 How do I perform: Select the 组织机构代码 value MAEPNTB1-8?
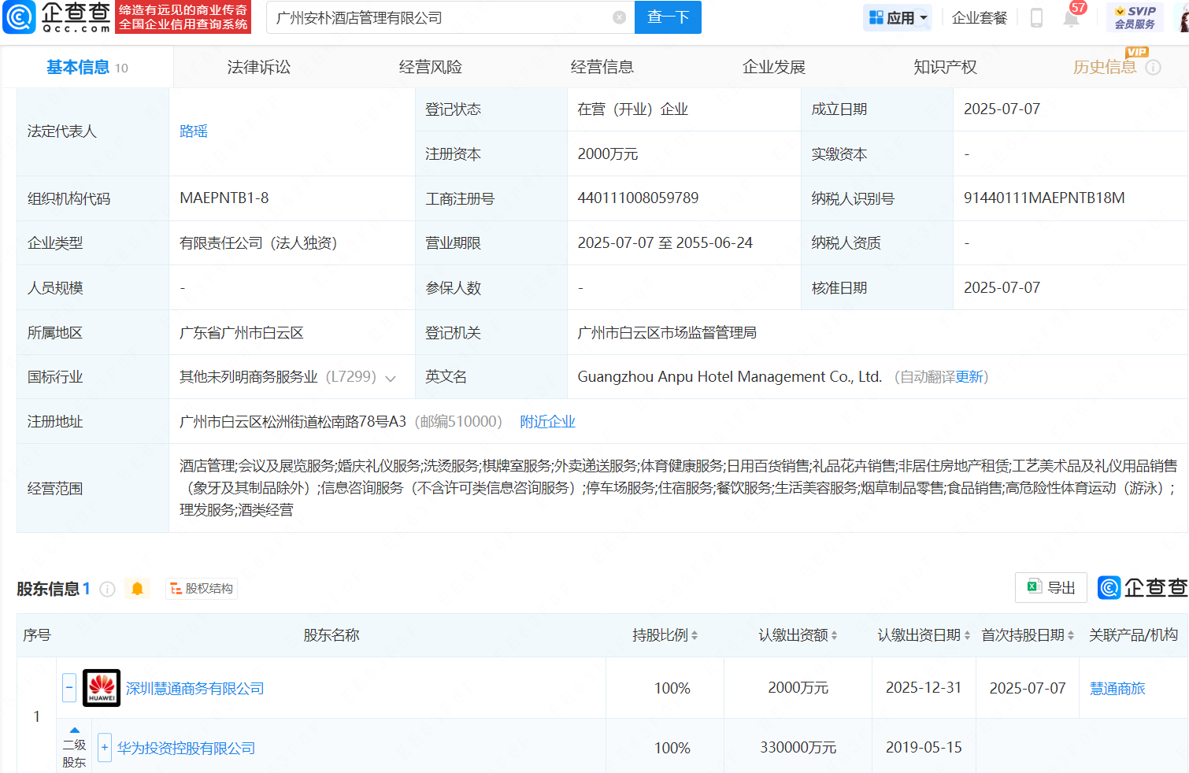224,198
